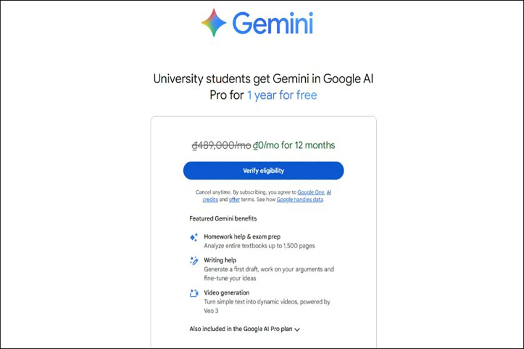Click the Gemini wordmark at the top
The width and height of the screenshot is (524, 349).
coord(272,24)
